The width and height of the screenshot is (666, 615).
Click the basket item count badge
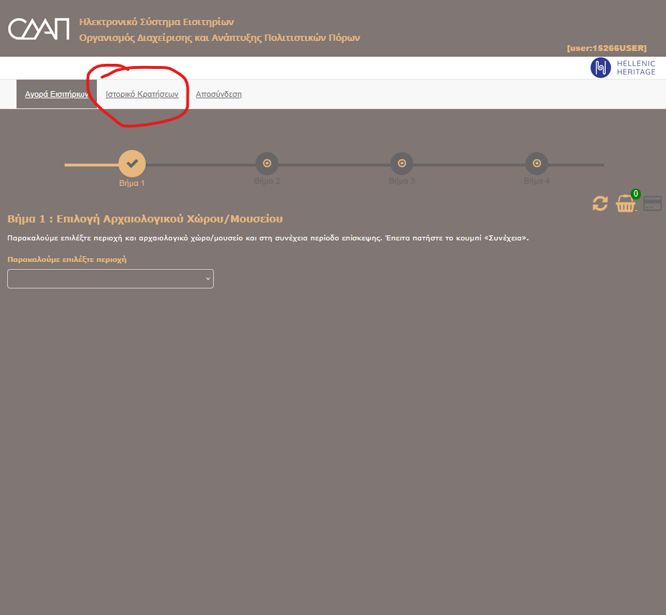[635, 194]
